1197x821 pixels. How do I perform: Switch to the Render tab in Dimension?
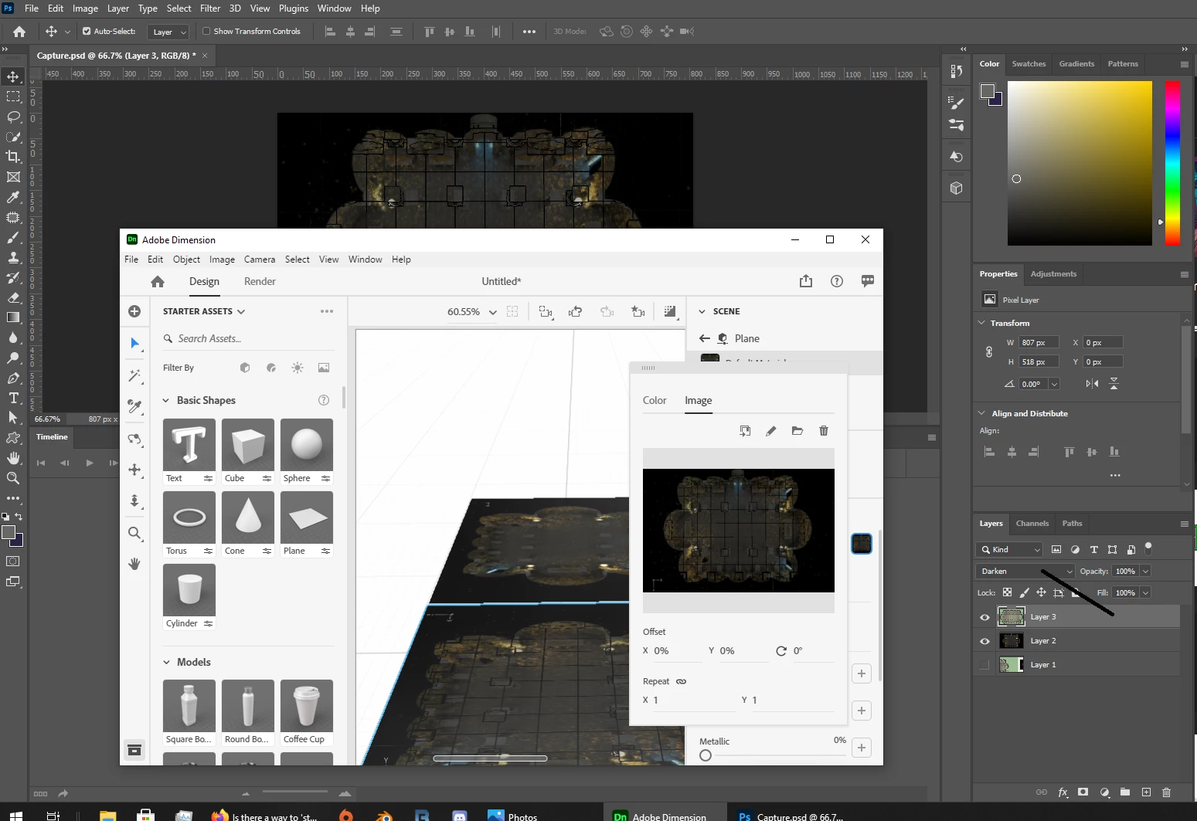point(260,281)
